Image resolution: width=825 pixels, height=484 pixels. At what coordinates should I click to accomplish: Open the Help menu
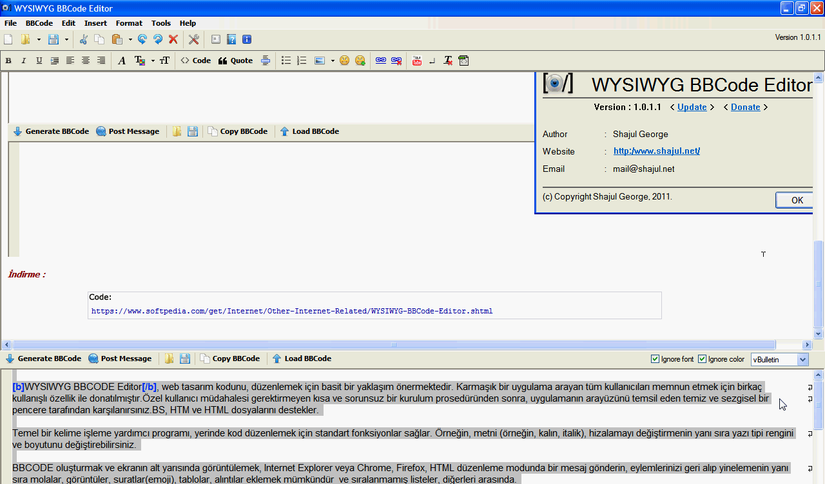point(188,23)
